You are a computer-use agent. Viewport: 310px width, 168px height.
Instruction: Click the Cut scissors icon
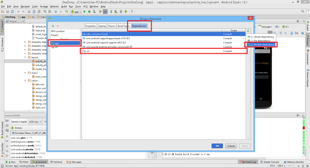(x=29, y=12)
